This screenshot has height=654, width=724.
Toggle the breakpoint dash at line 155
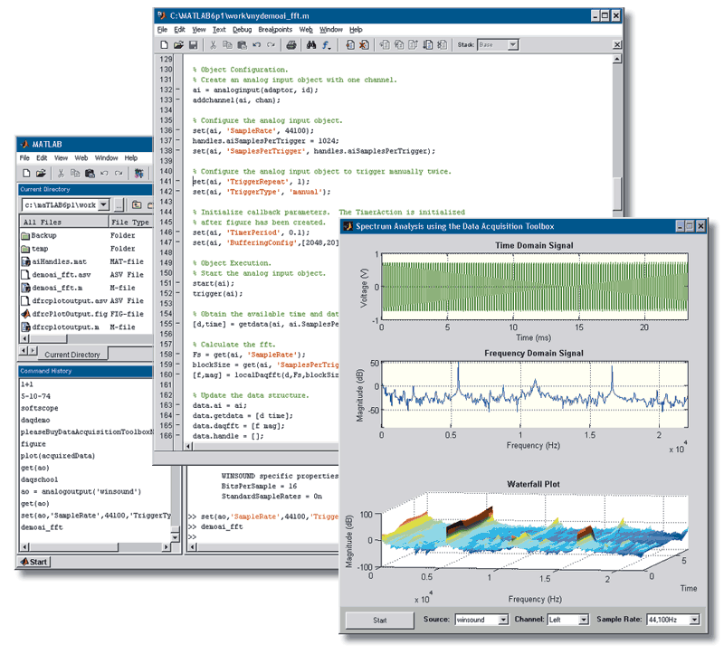point(177,324)
